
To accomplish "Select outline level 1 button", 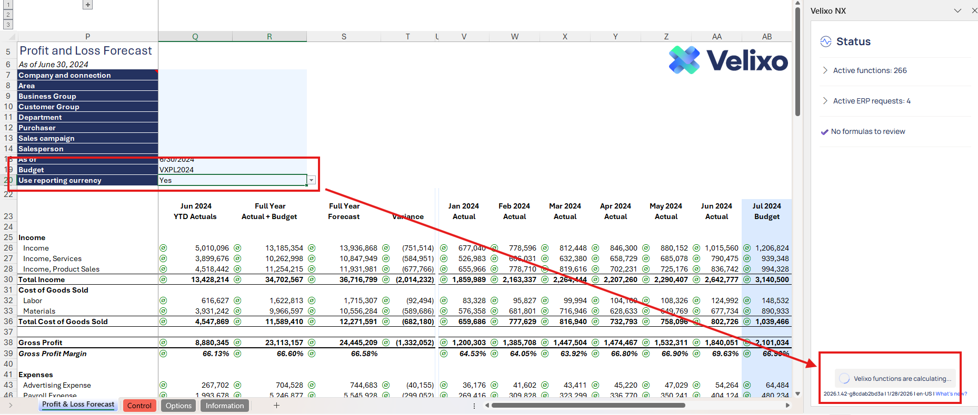I will pyautogui.click(x=8, y=5).
